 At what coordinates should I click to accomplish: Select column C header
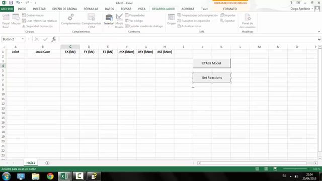tap(70, 47)
